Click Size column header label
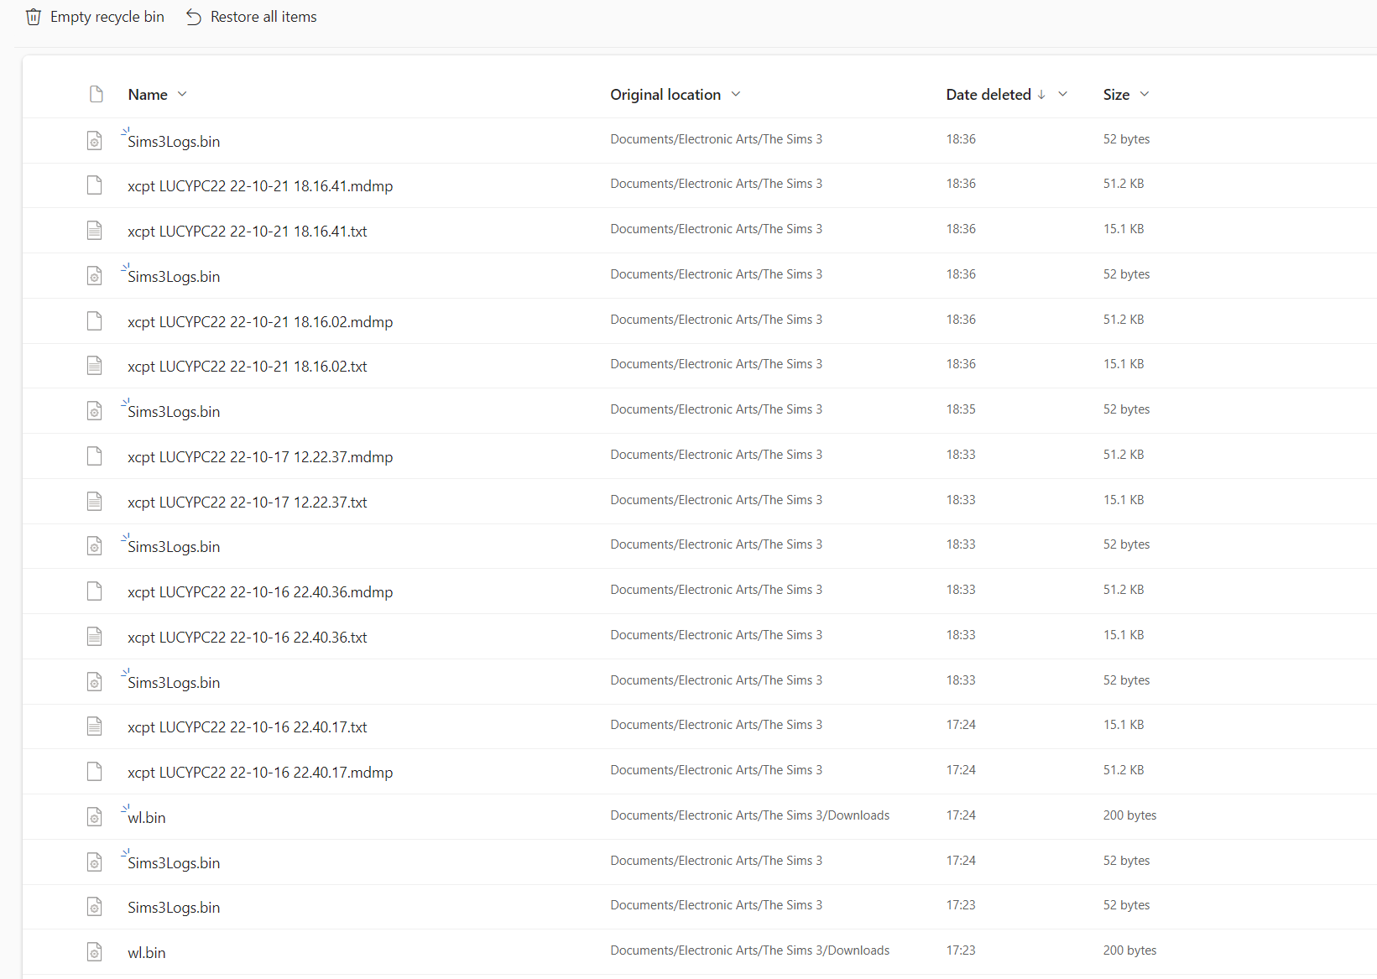 (1116, 95)
